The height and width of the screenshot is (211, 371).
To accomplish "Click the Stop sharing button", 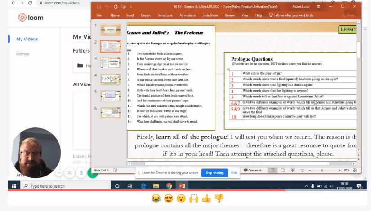I will point(215,172).
